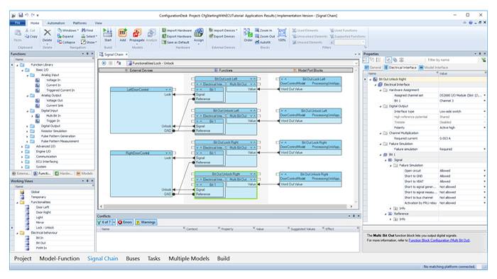
Task: Click the Order blocks icon
Action: pyautogui.click(x=248, y=33)
